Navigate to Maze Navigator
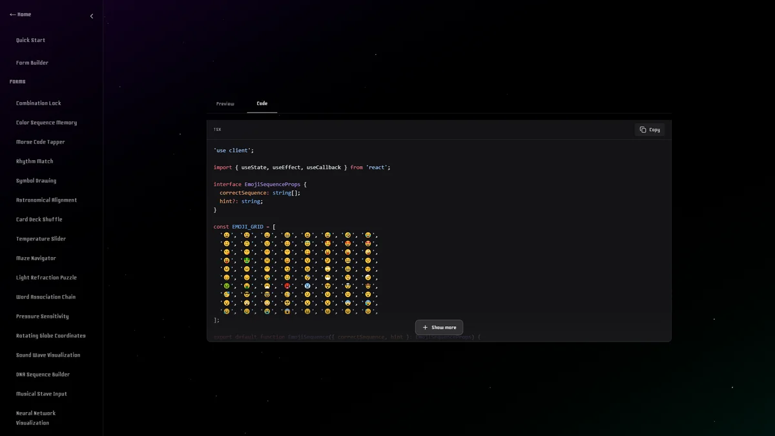Screen dimensions: 775x436 pos(36,258)
